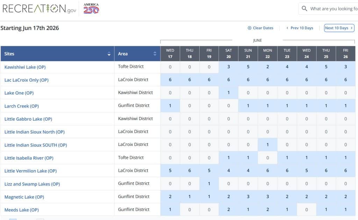This screenshot has width=358, height=220.
Task: Open the Lac LaCroix Only (OP) link
Action: coord(26,80)
